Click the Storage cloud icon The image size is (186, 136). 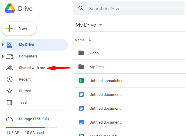[x=10, y=119]
